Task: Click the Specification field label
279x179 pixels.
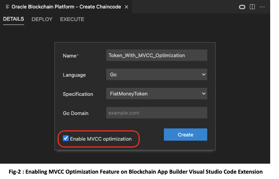Action: point(78,94)
